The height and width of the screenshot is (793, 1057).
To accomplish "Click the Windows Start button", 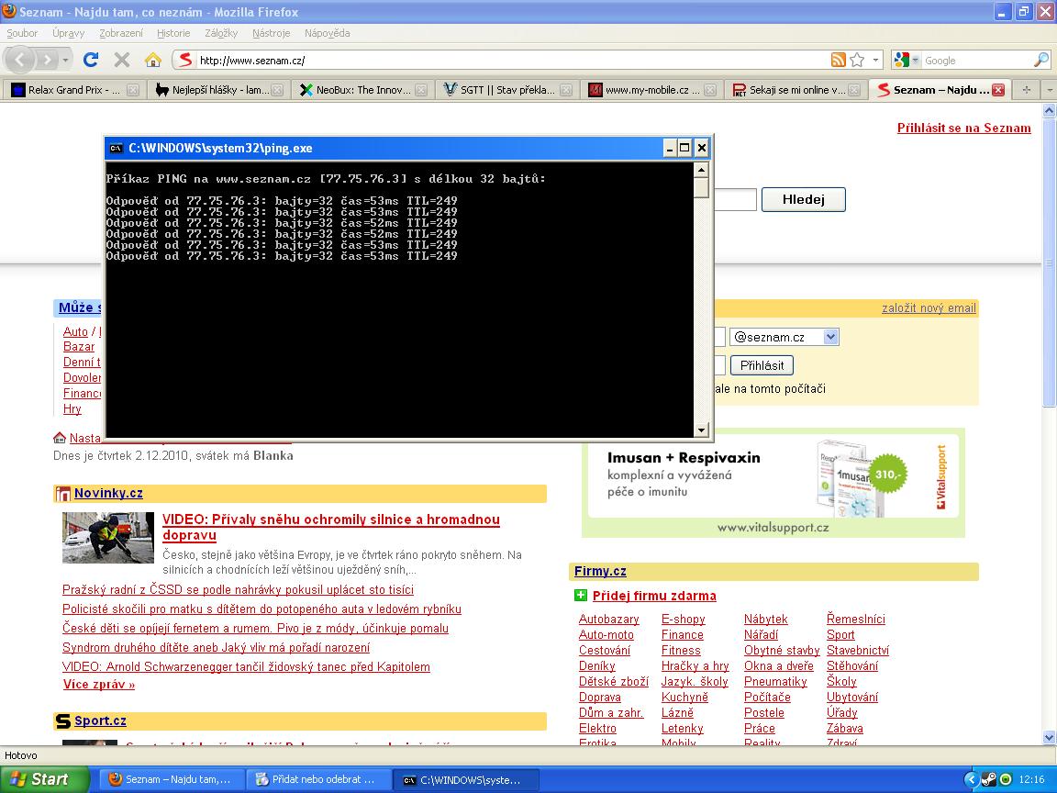I will coord(44,779).
